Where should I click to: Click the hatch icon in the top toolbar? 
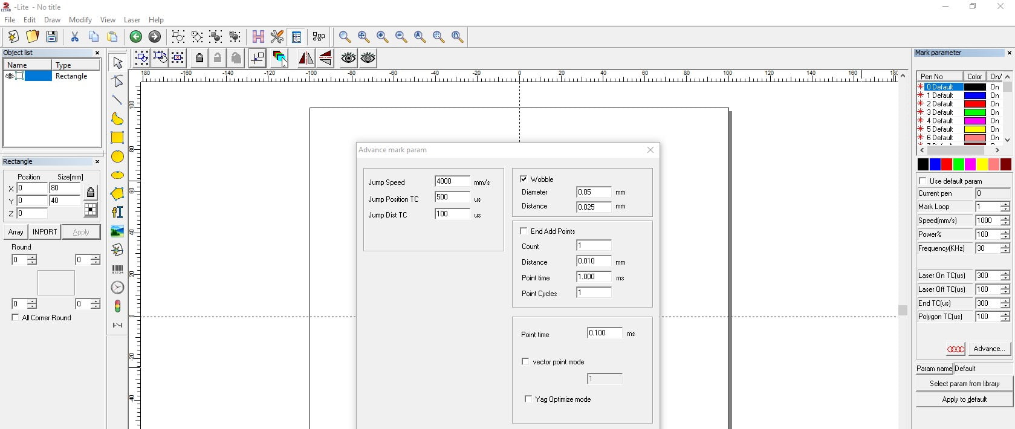pyautogui.click(x=258, y=37)
